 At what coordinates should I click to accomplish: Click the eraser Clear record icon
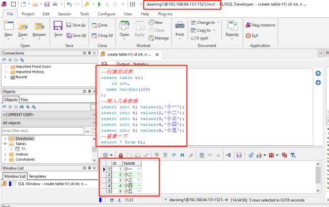191,155
